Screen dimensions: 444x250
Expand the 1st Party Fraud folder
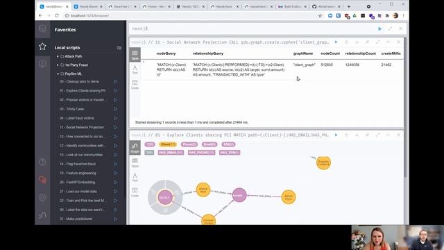point(58,65)
